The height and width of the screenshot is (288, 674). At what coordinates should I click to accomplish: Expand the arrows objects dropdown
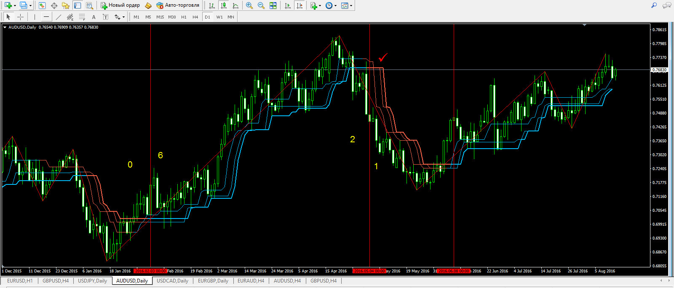[123, 17]
